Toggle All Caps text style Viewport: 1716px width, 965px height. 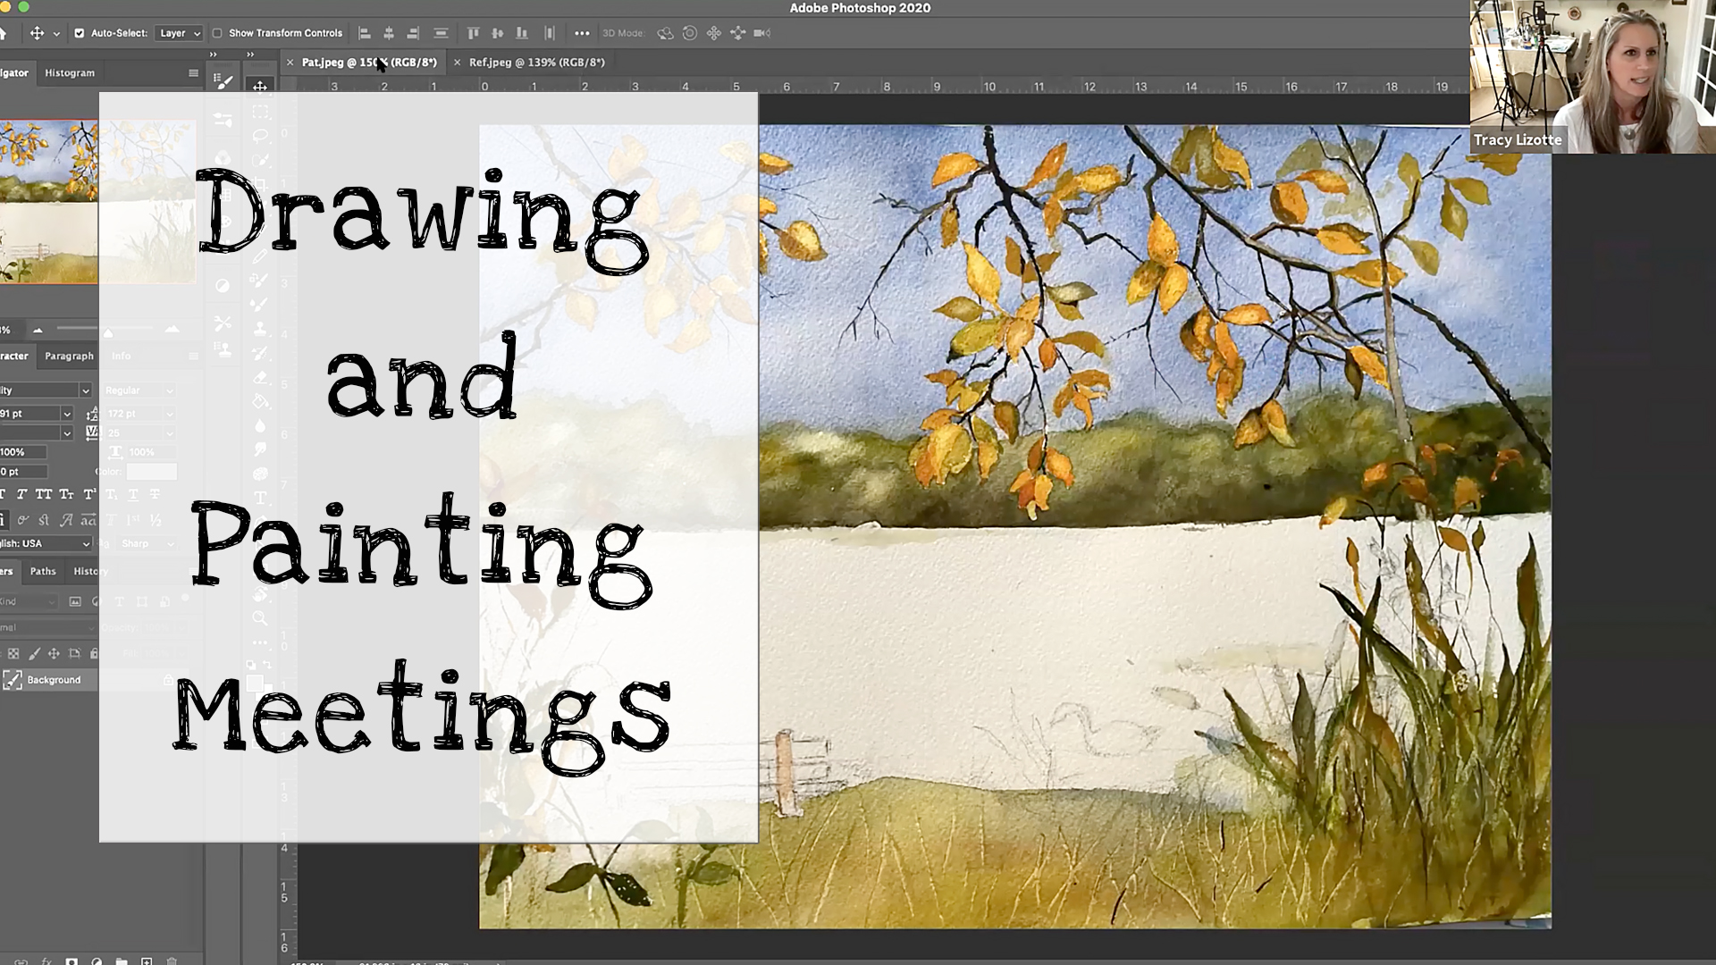[43, 494]
